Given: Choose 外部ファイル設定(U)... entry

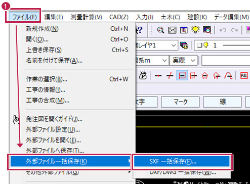Looking at the screenshot, I should [x=77, y=129].
